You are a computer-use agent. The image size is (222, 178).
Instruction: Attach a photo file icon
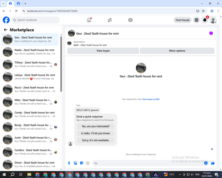click(75, 163)
